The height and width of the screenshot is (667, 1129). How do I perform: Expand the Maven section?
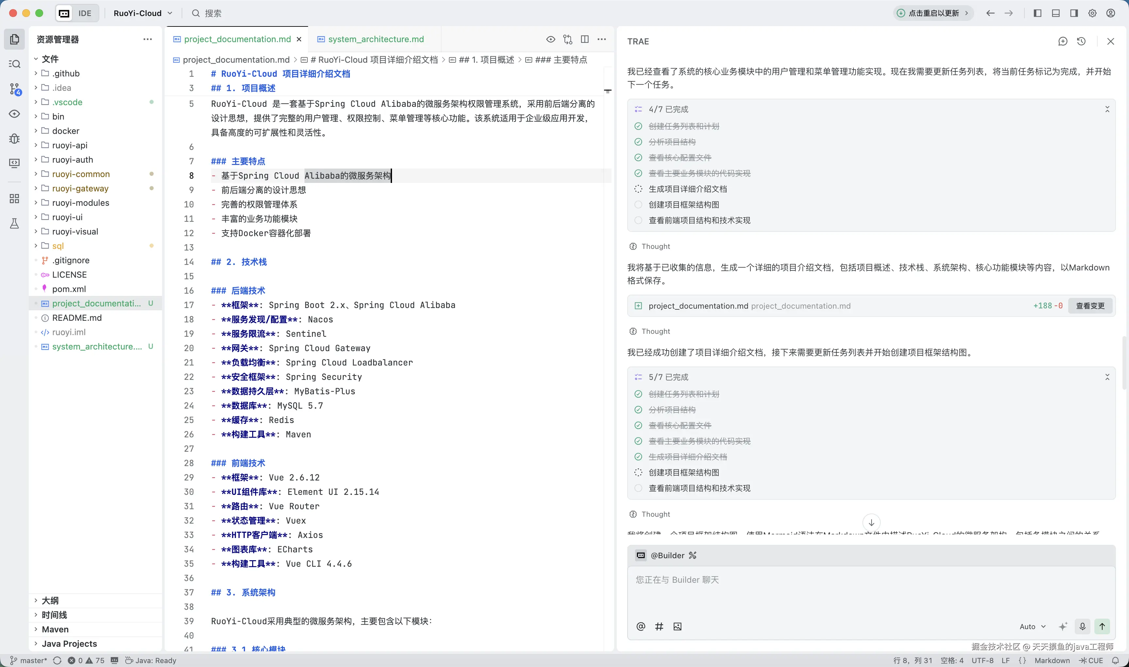tap(55, 629)
